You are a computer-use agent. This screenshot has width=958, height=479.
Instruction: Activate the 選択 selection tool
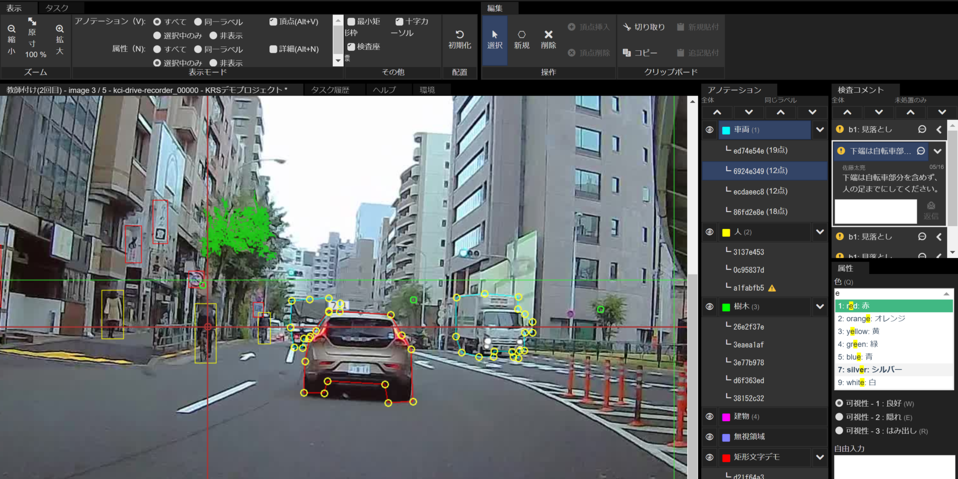click(x=494, y=35)
